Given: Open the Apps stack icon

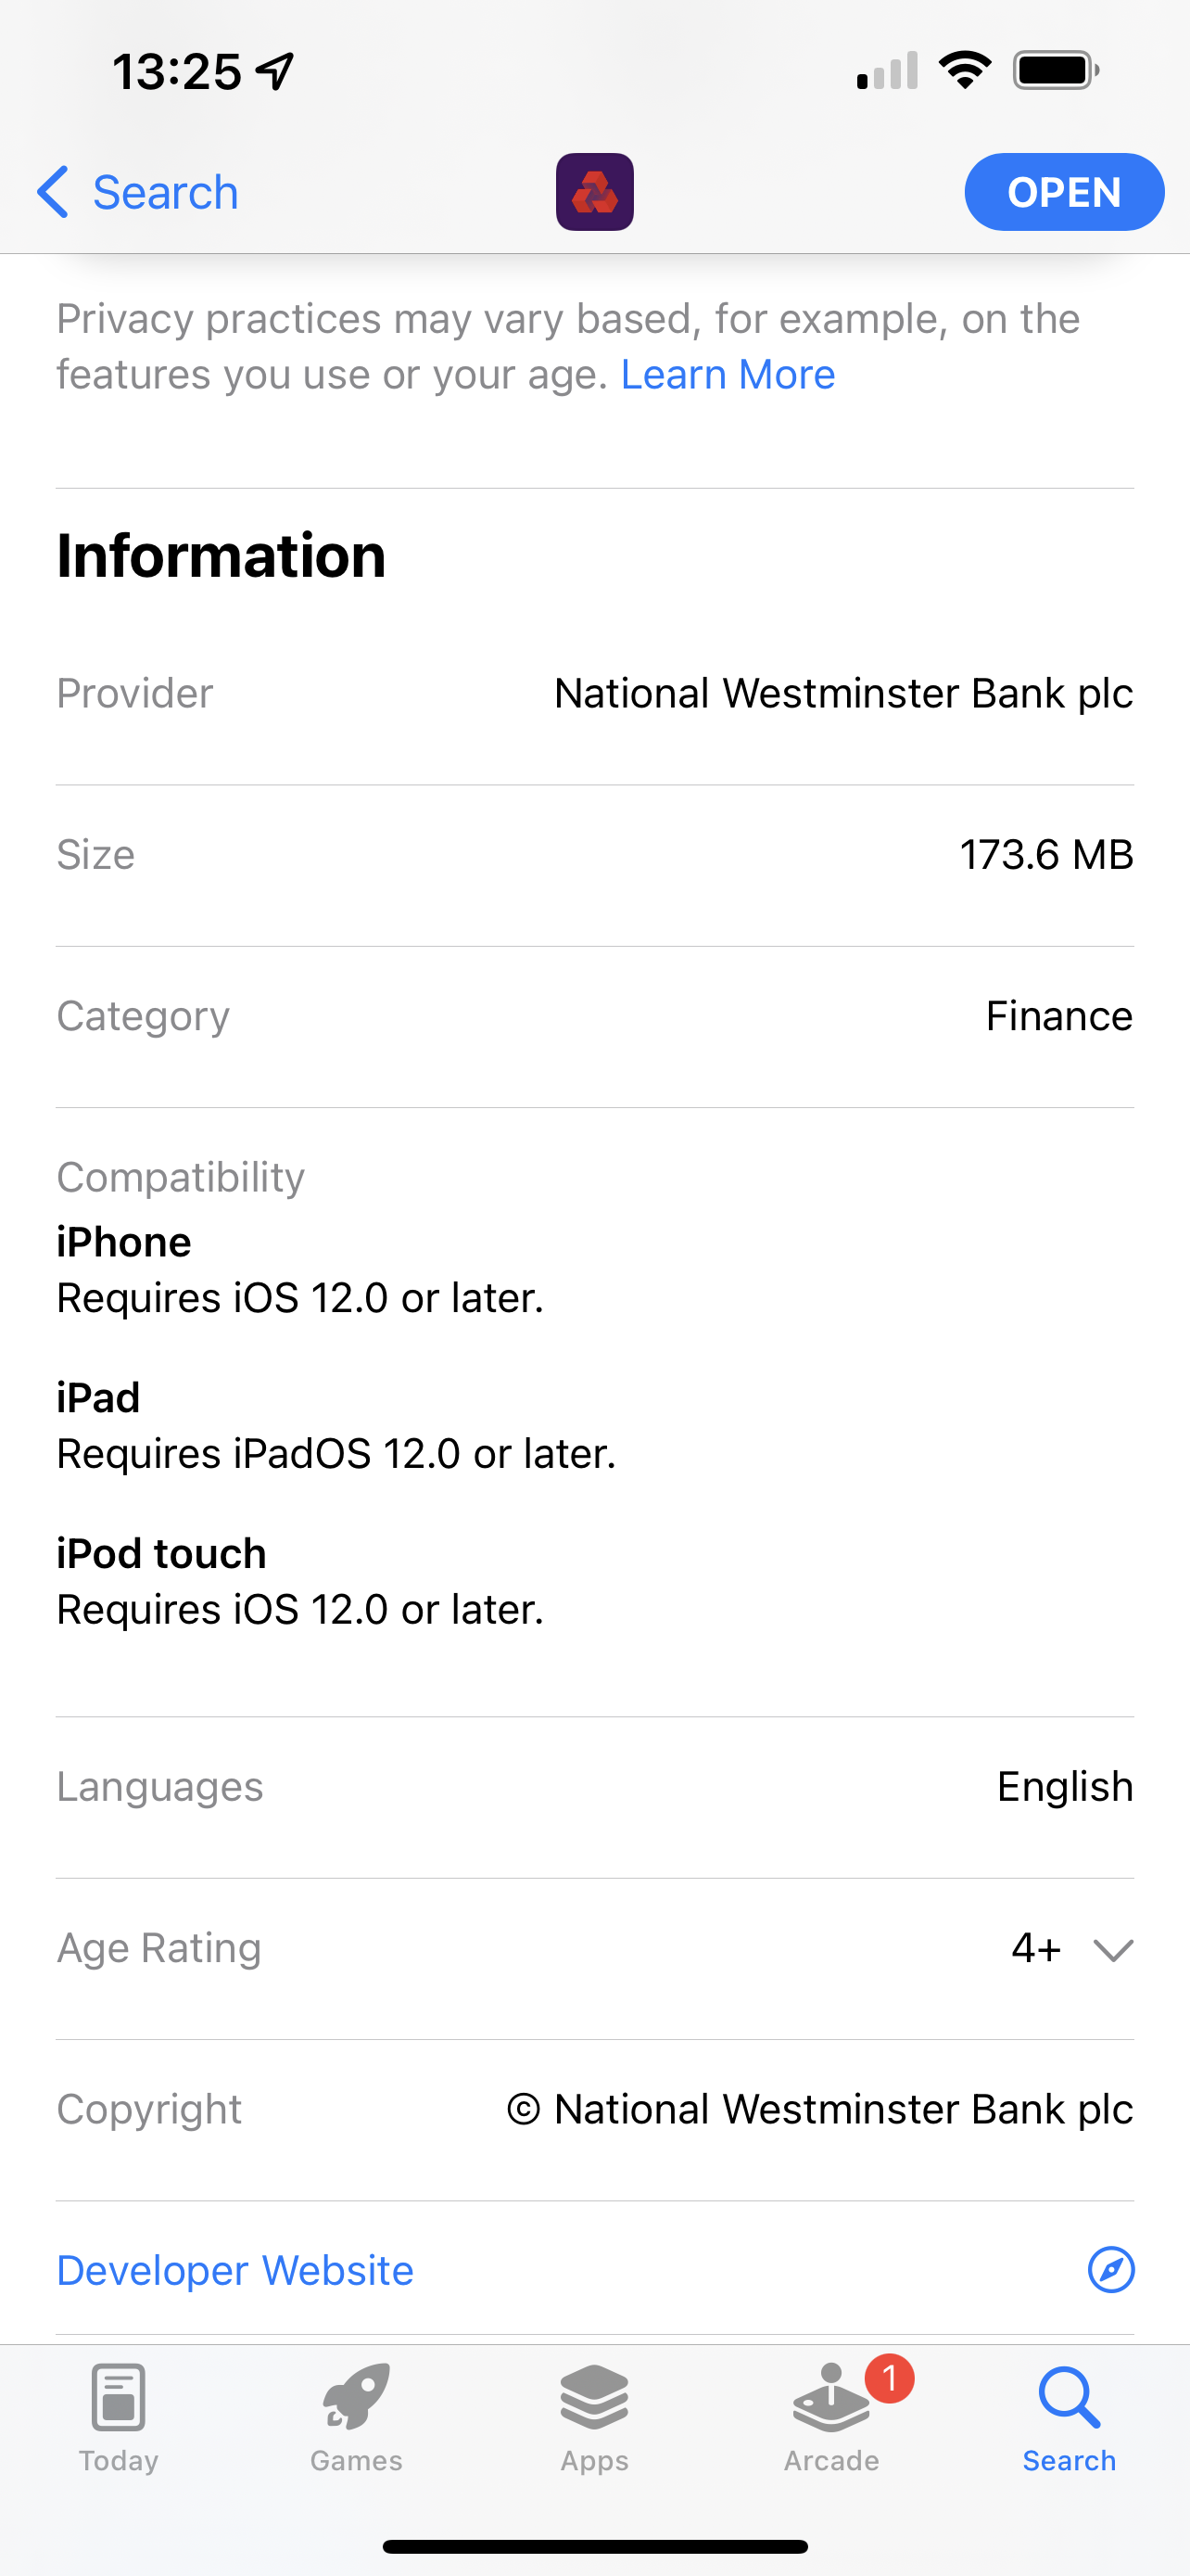Looking at the screenshot, I should 594,2397.
